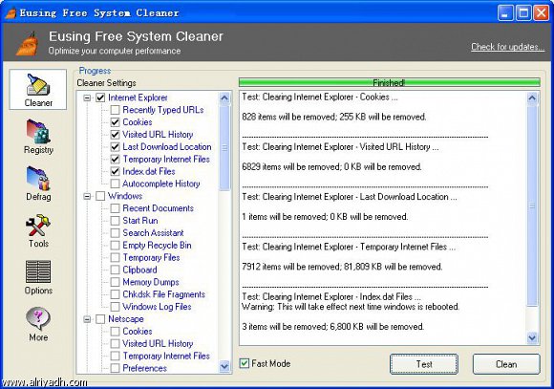
Task: Enable Recently Typed URLs checkbox
Action: [x=115, y=110]
